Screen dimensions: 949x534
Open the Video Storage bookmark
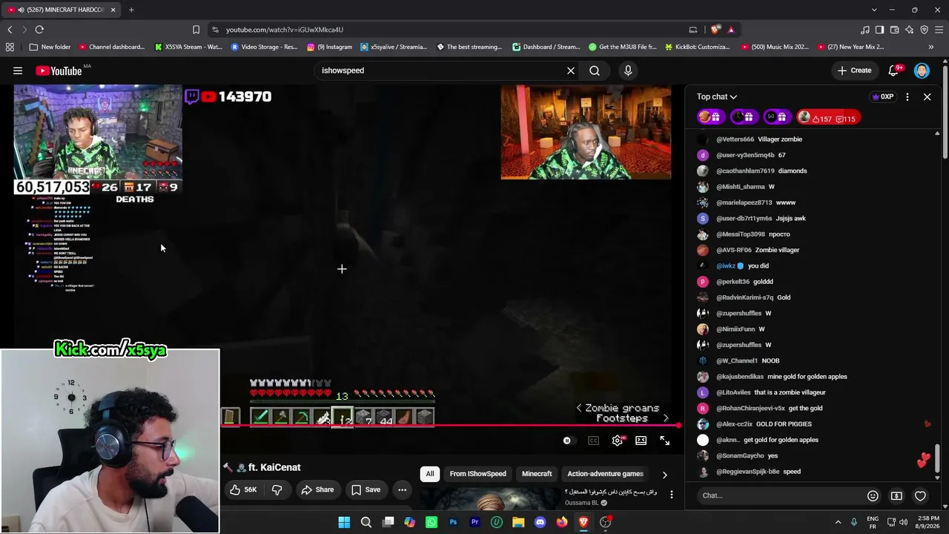[x=264, y=47]
